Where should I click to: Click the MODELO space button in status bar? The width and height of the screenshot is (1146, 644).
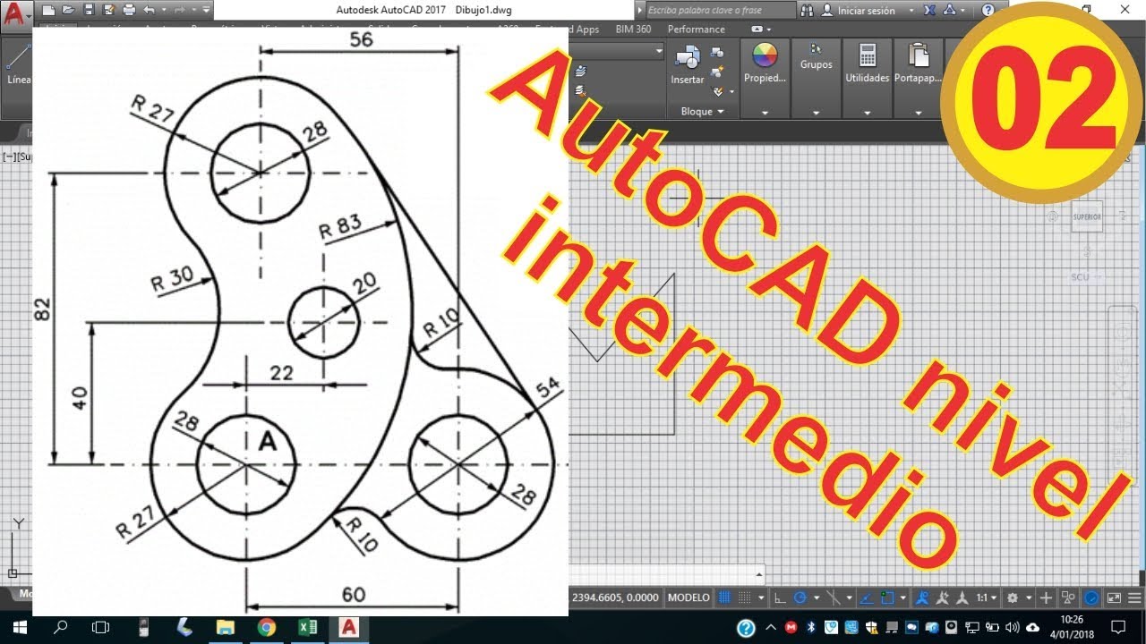click(x=690, y=597)
